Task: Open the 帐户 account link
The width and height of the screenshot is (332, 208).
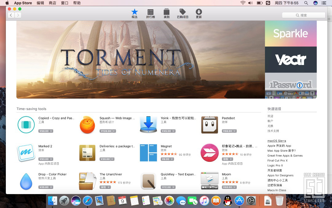Action: pyautogui.click(x=271, y=121)
